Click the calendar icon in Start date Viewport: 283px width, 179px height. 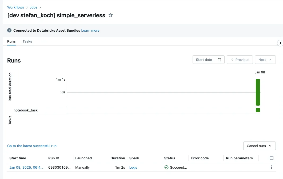coord(219,60)
